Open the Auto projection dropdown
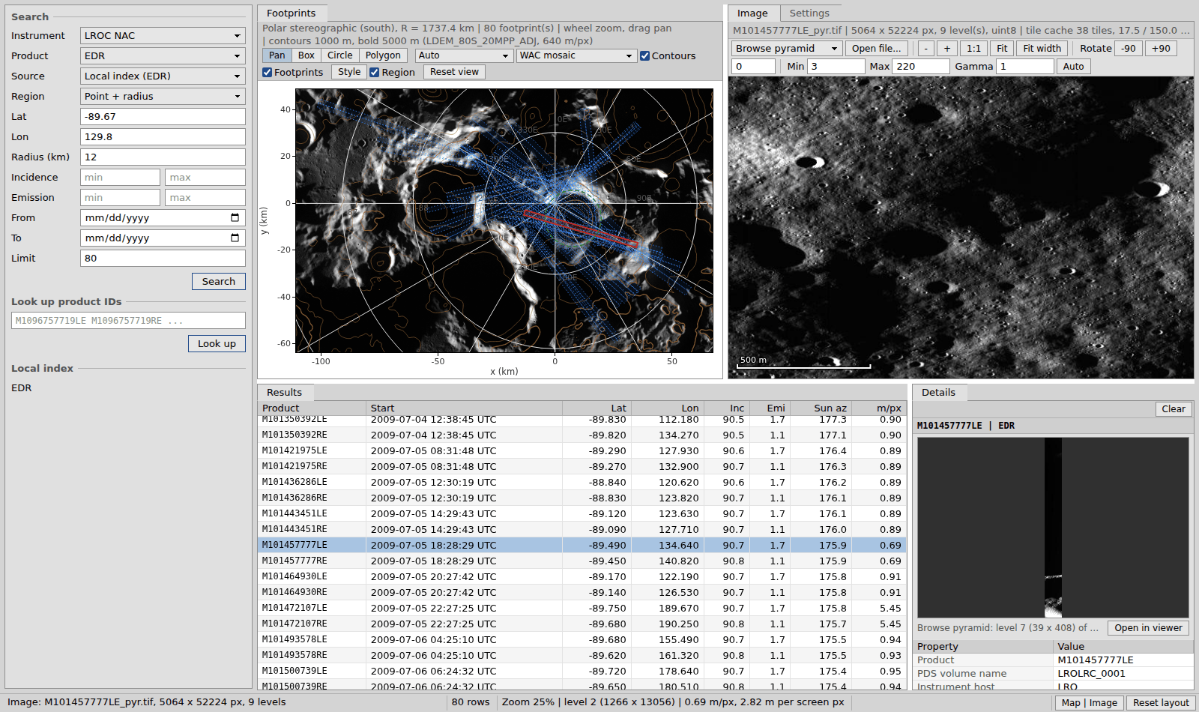 464,55
